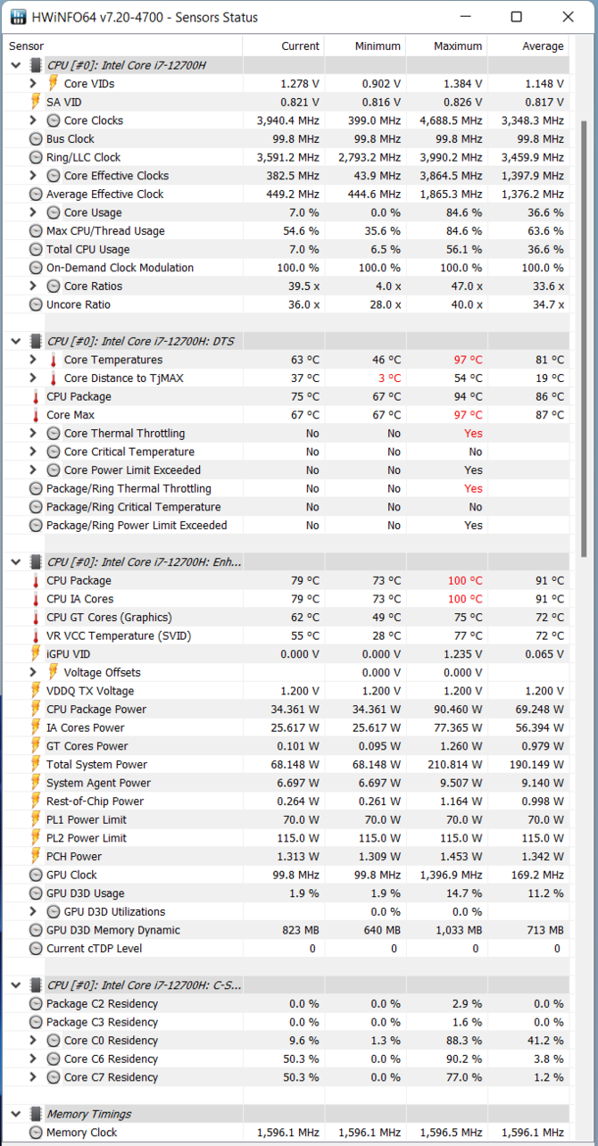Click the Max CPU/Thread Usage icon
598x1146 pixels.
click(36, 230)
